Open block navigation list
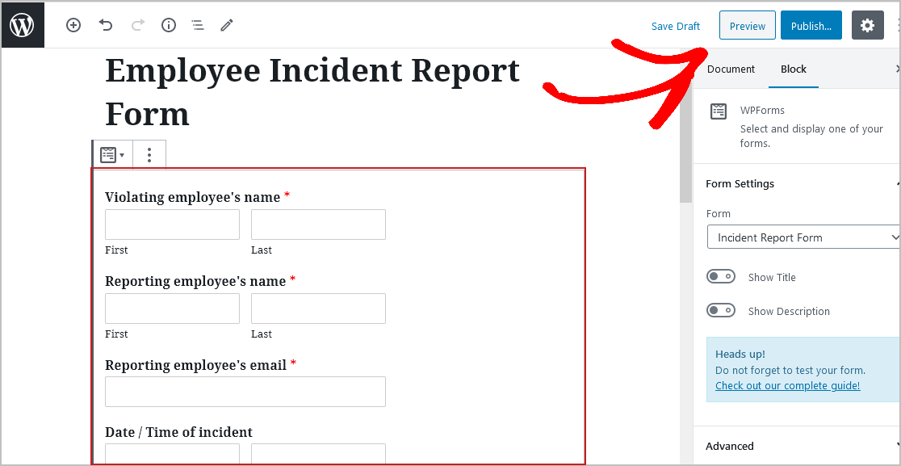 pos(198,25)
